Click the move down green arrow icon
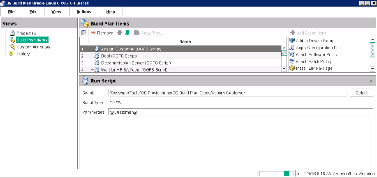 pyautogui.click(x=127, y=33)
